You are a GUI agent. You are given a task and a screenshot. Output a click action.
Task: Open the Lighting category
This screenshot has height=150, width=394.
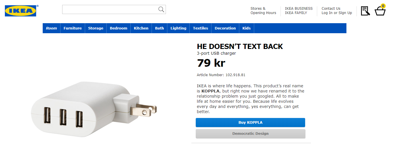coord(178,28)
